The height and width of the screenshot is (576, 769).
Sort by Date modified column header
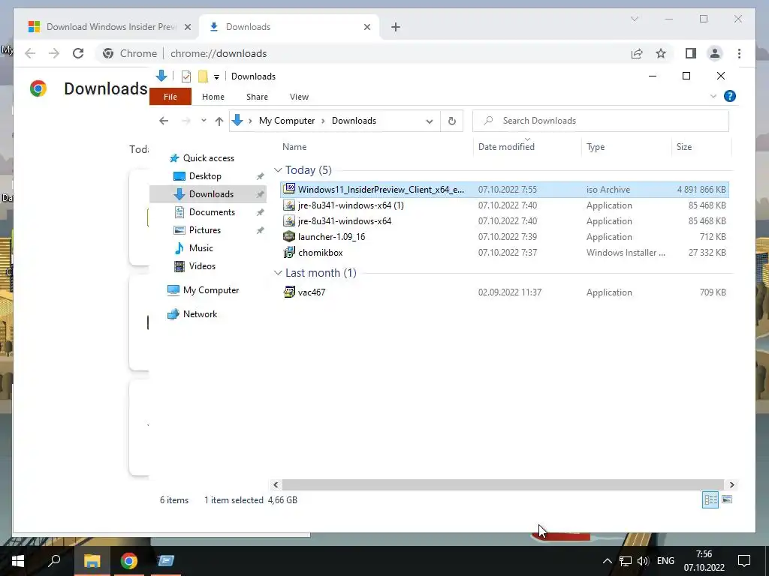(506, 146)
